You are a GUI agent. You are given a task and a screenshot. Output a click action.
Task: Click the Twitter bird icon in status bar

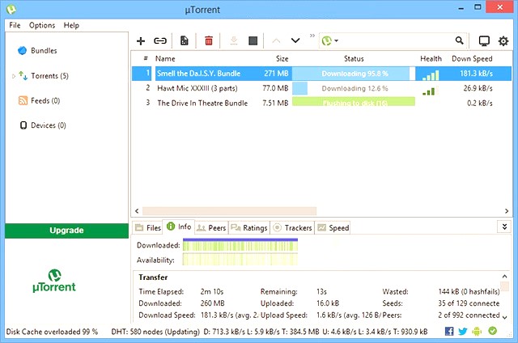463,331
